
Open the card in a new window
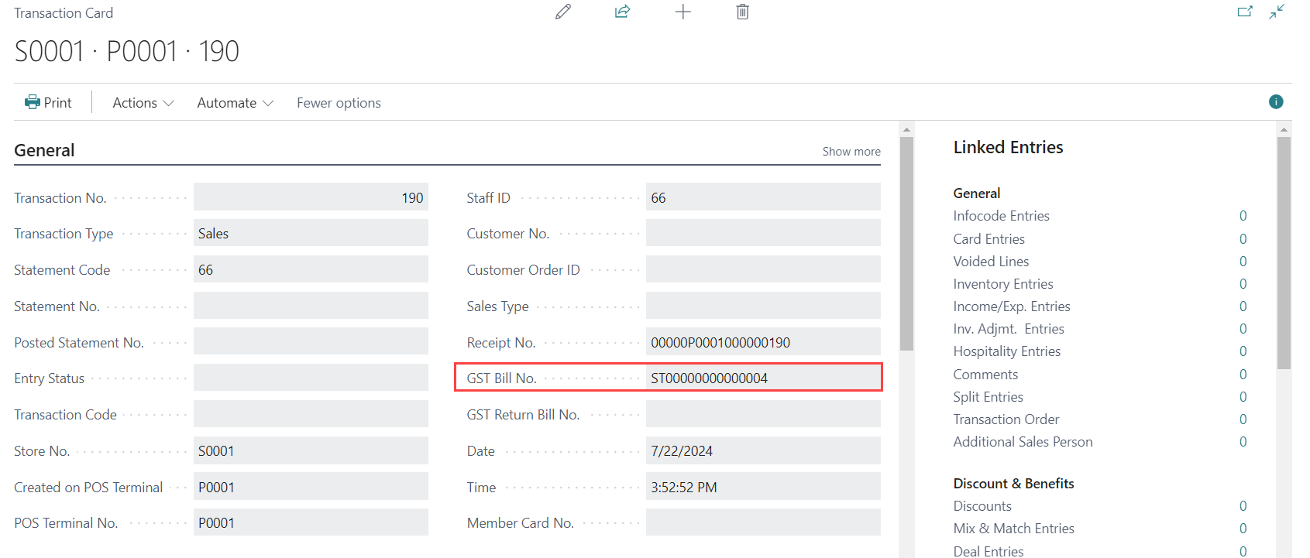[x=1245, y=12]
